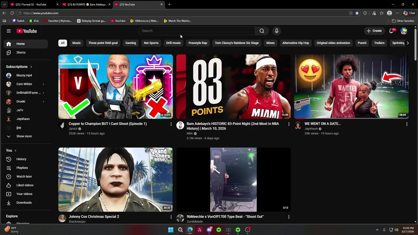The height and width of the screenshot is (235, 418).
Task: Select Tom Clancy's Rainbow Six Siege chip
Action: click(x=237, y=43)
